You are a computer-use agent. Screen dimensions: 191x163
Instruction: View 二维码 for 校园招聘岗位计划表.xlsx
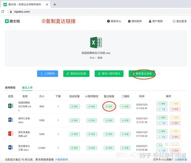pos(125,107)
